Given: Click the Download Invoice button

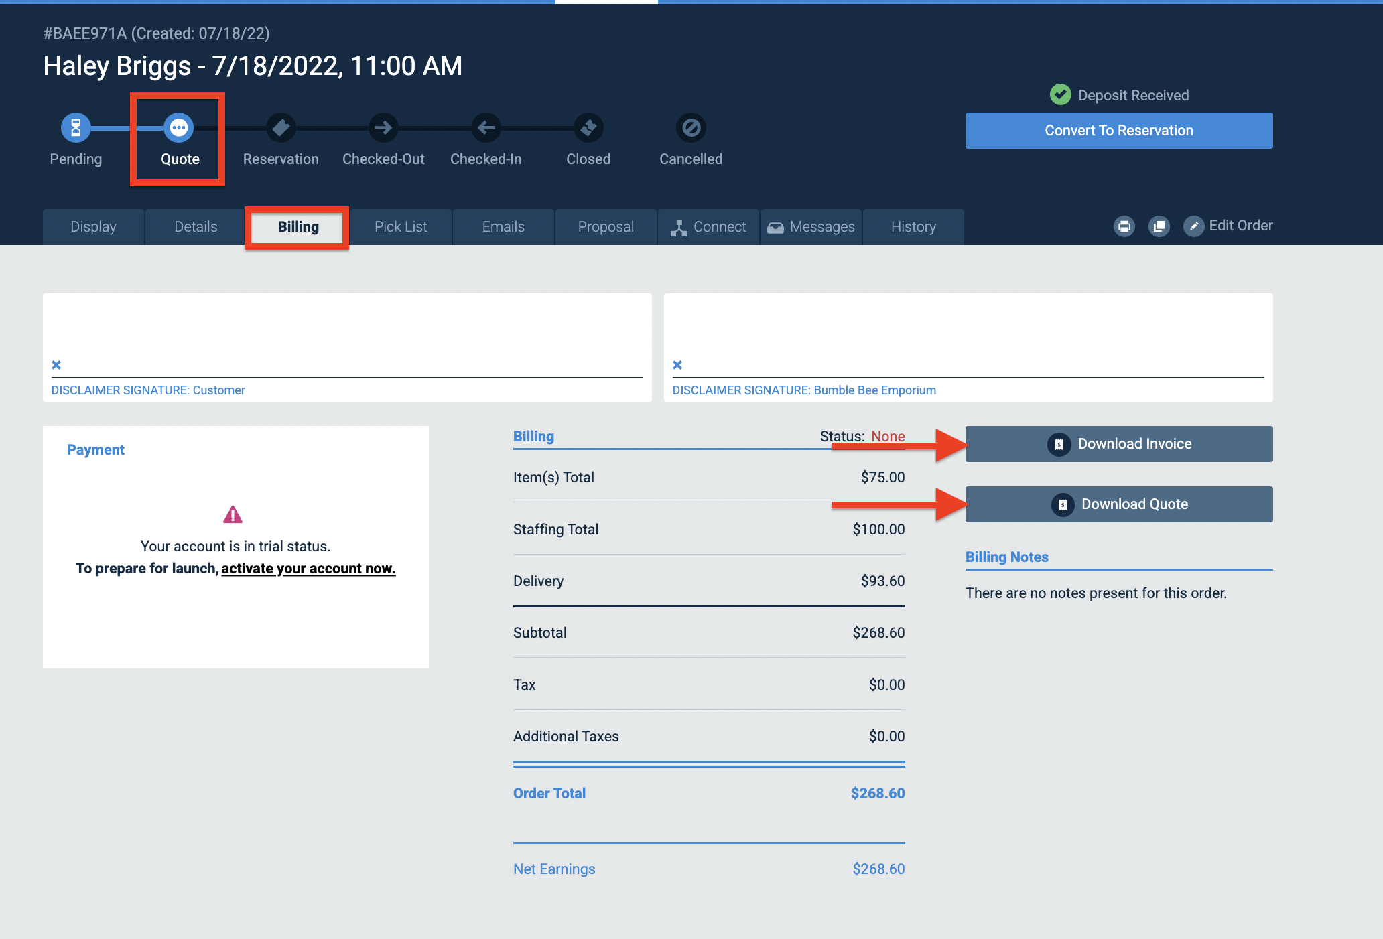Looking at the screenshot, I should 1118,443.
